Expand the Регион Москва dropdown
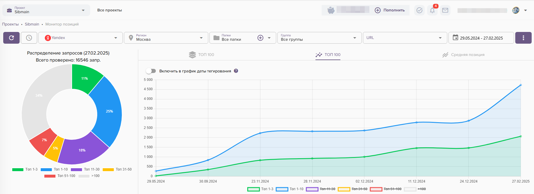 (x=166, y=38)
